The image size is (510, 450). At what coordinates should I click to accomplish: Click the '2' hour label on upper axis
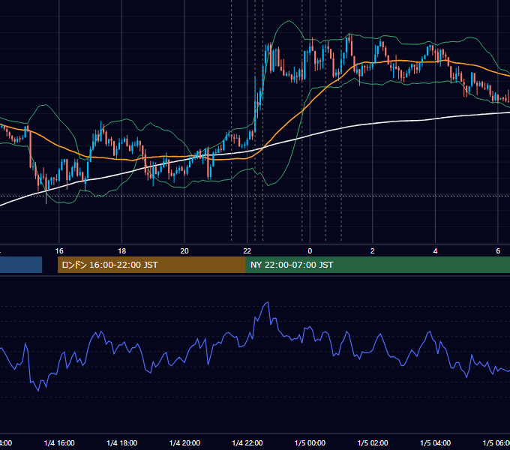click(x=373, y=251)
